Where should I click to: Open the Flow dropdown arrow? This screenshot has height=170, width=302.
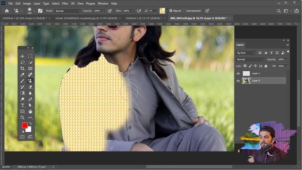click(x=133, y=11)
